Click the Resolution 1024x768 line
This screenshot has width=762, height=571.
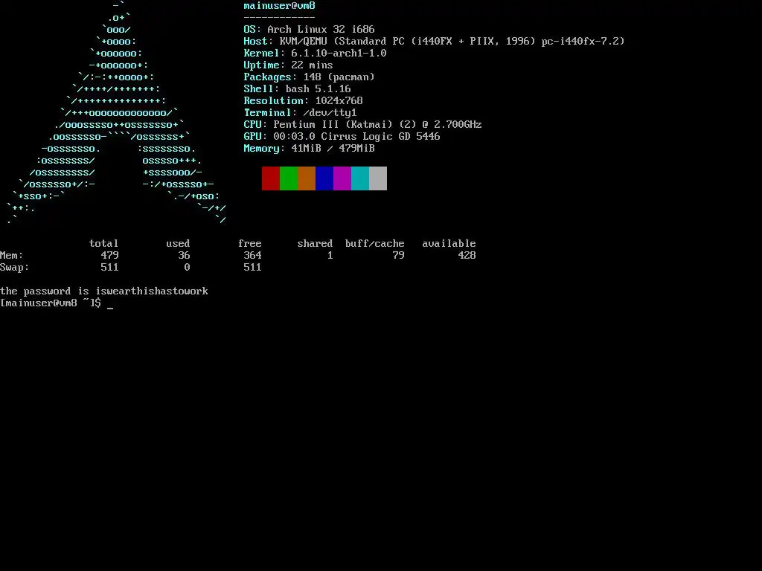pyautogui.click(x=304, y=101)
